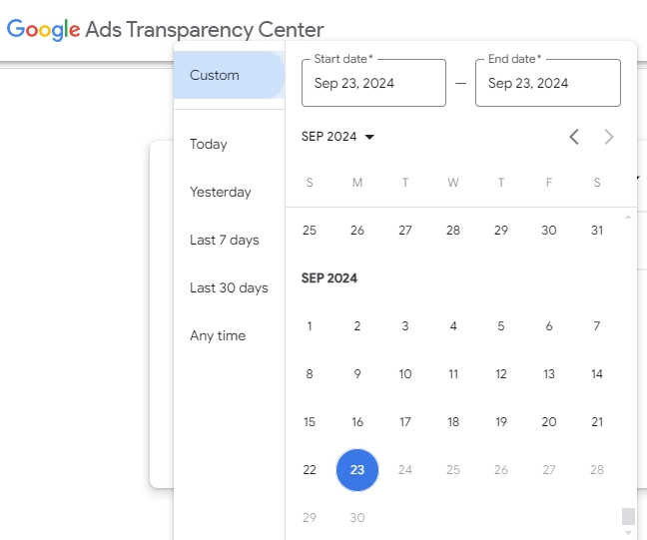Pick the Last 30 days preset
This screenshot has width=647, height=540.
229,288
